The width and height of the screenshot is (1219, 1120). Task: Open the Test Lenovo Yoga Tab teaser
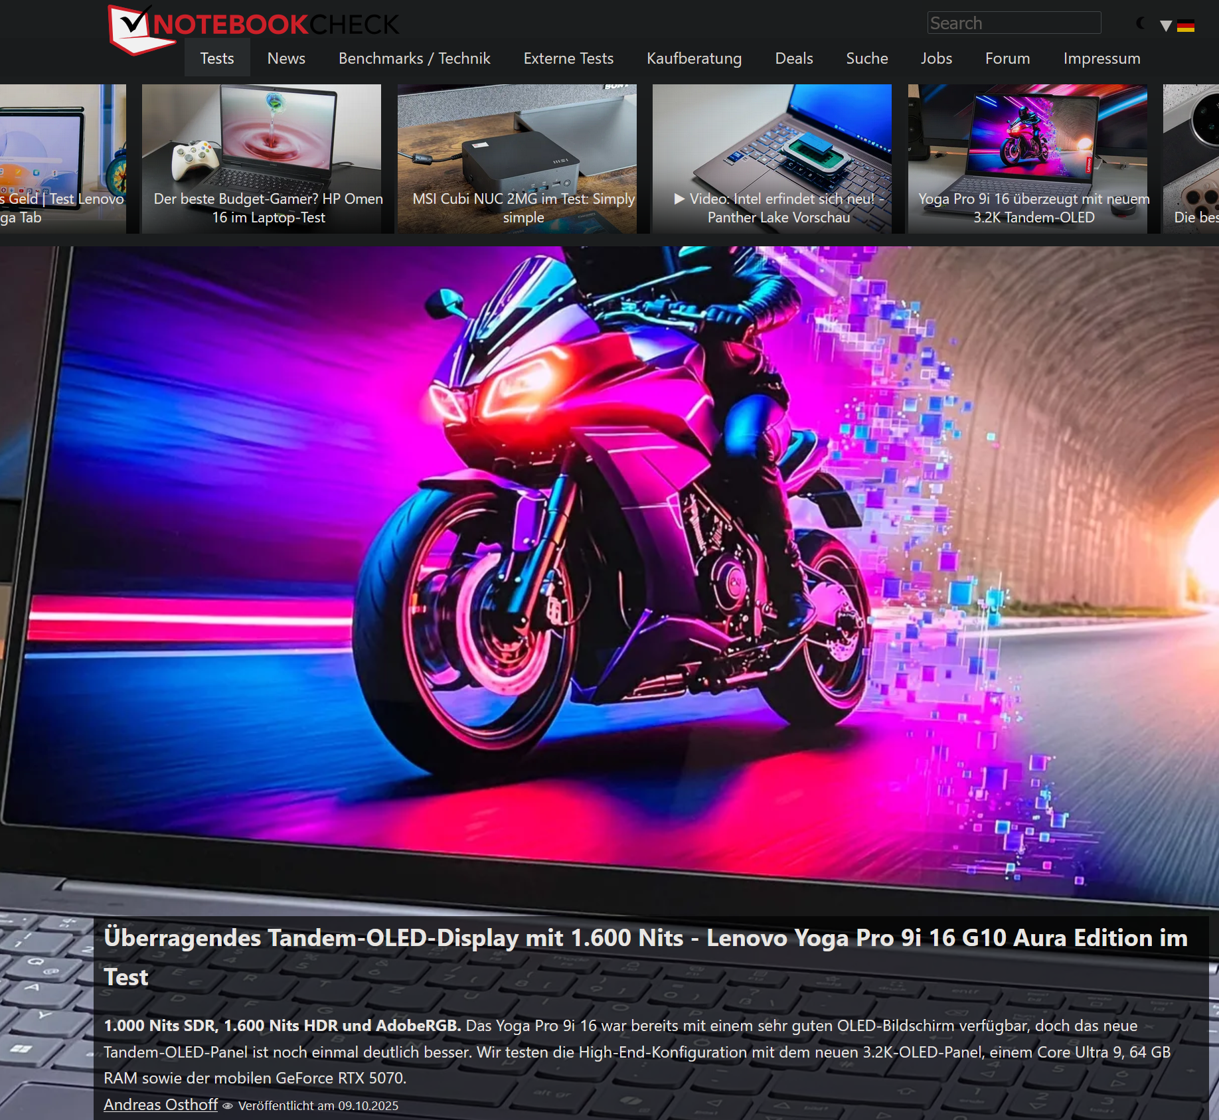coord(63,159)
